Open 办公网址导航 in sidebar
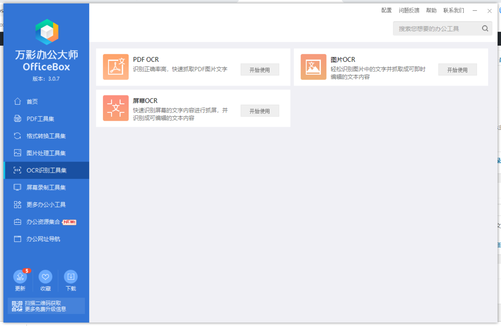501x326 pixels. (46, 239)
